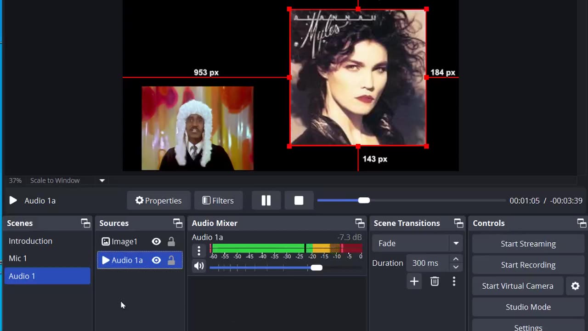
Task: Click the Myles album cover in preview
Action: (x=358, y=78)
